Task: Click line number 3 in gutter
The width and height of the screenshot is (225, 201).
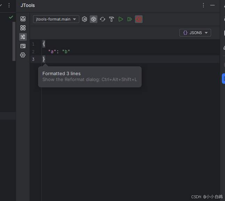Action: 33,59
